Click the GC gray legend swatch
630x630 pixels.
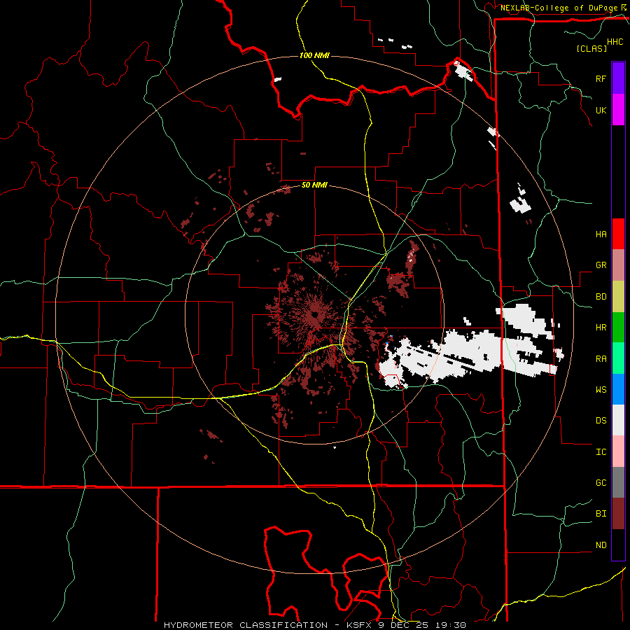coord(618,482)
